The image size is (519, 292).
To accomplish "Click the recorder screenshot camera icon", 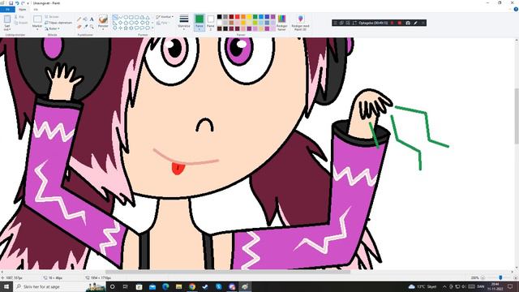I will (x=408, y=23).
